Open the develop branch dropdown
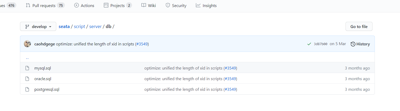Viewport: 400px width, 111px height. [x=38, y=26]
